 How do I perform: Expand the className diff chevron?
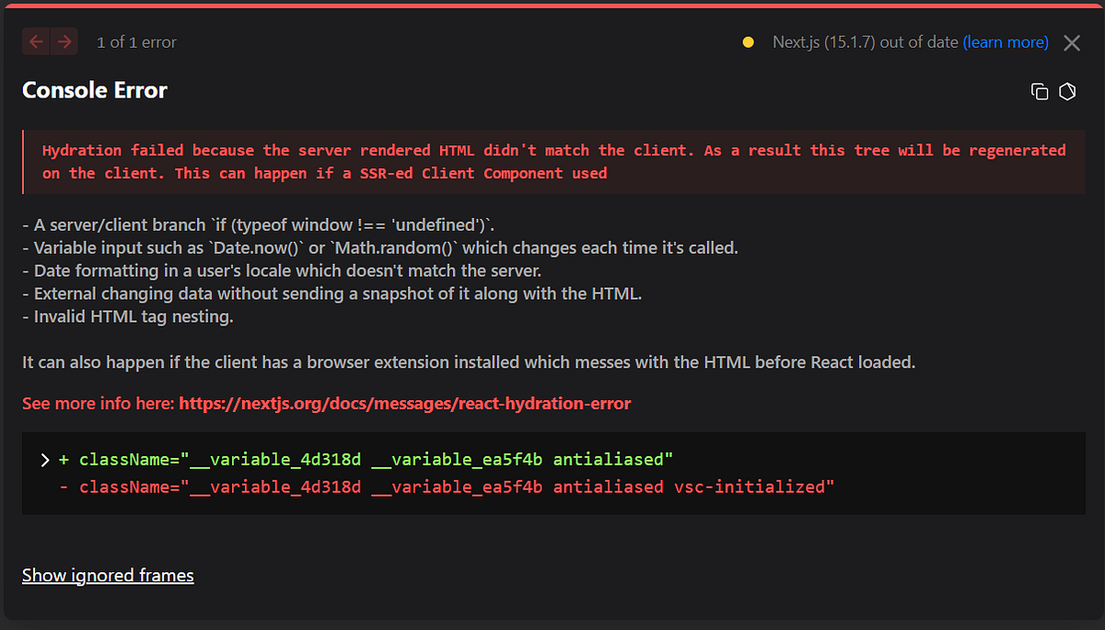[44, 459]
